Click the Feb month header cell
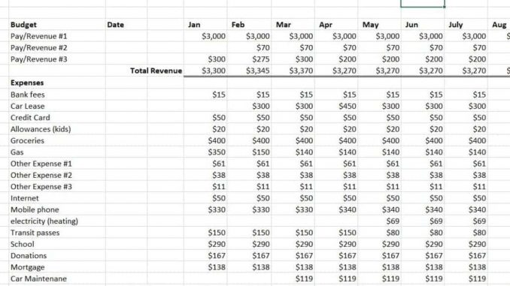 click(x=249, y=25)
